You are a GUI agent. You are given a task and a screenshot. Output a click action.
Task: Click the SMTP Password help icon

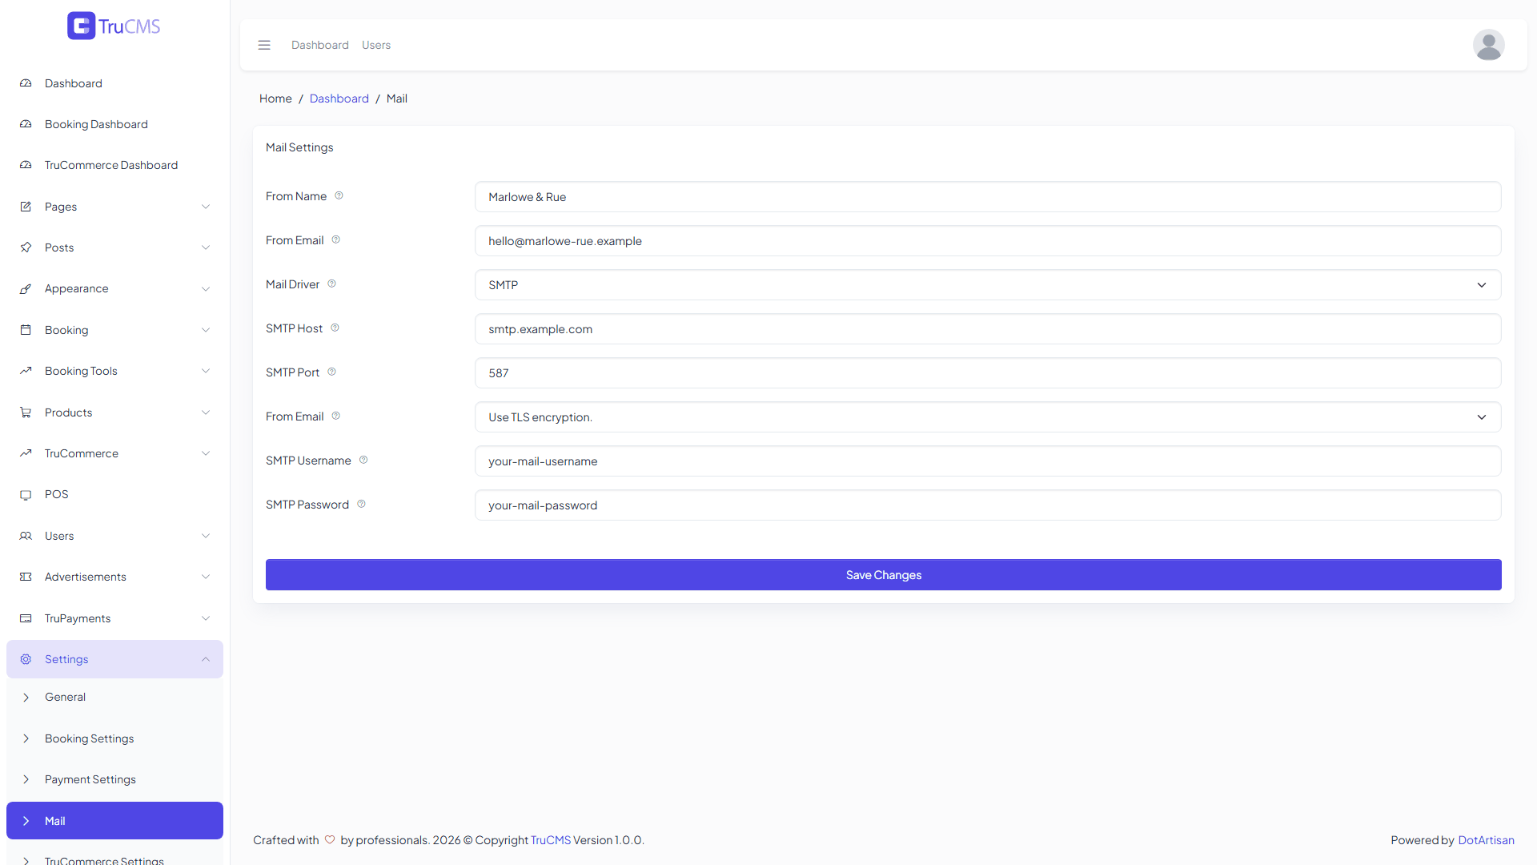tap(361, 504)
